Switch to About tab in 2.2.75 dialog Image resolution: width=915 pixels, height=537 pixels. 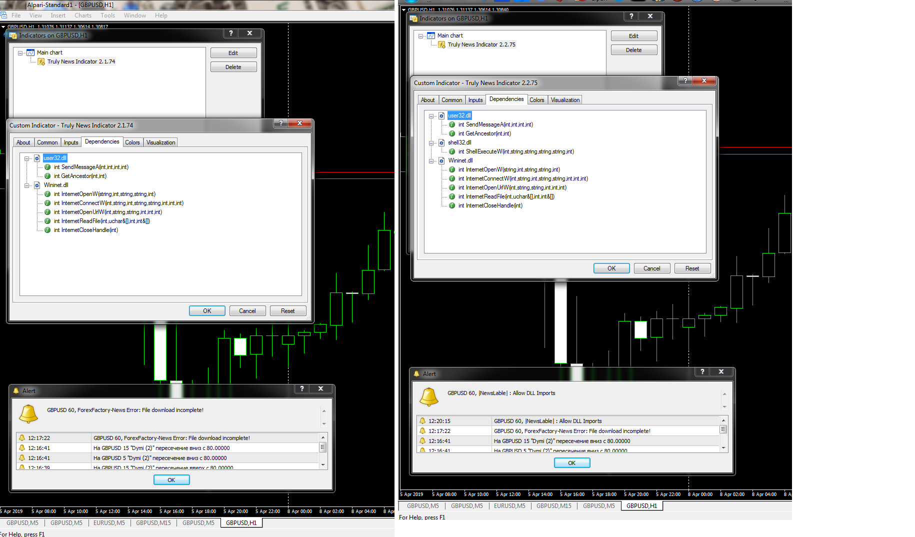[428, 100]
